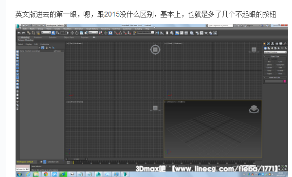Viewport: 292px width, 177px height.
Task: Click the Mirror tool icon
Action: click(x=157, y=33)
